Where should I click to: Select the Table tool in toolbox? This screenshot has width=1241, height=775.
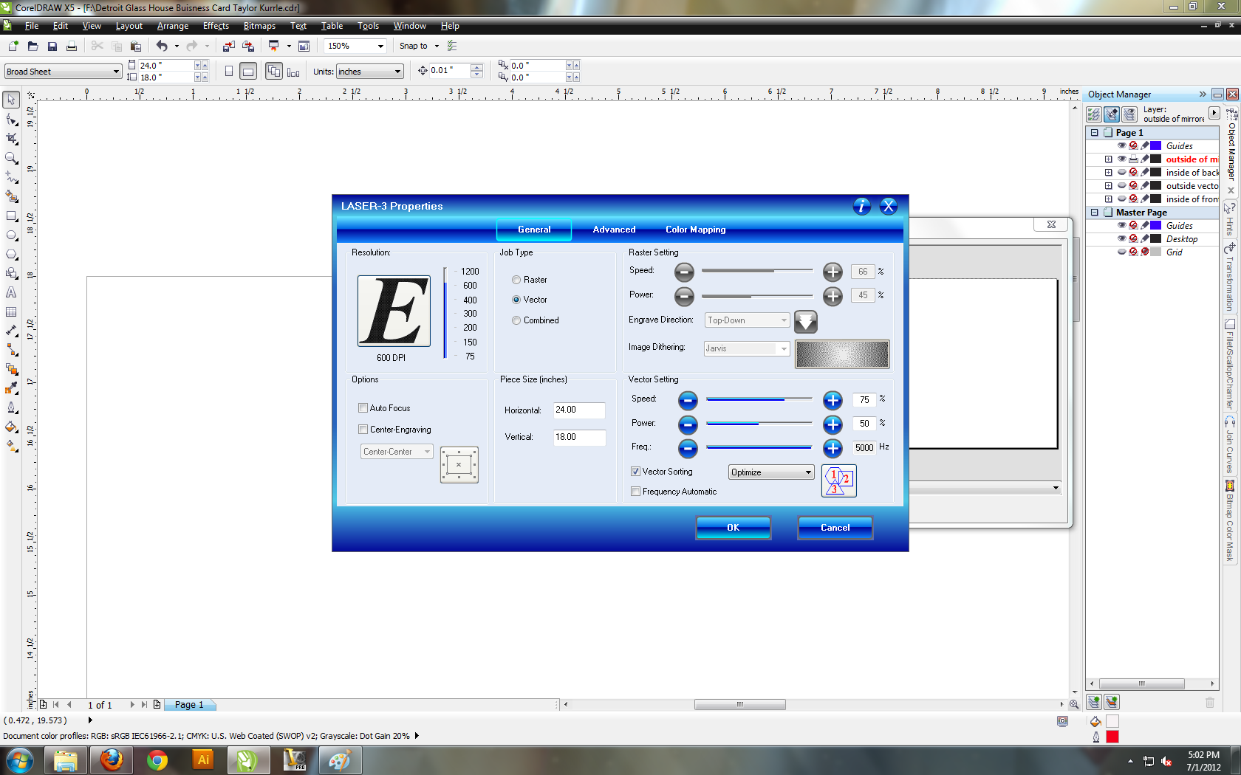[x=11, y=312]
